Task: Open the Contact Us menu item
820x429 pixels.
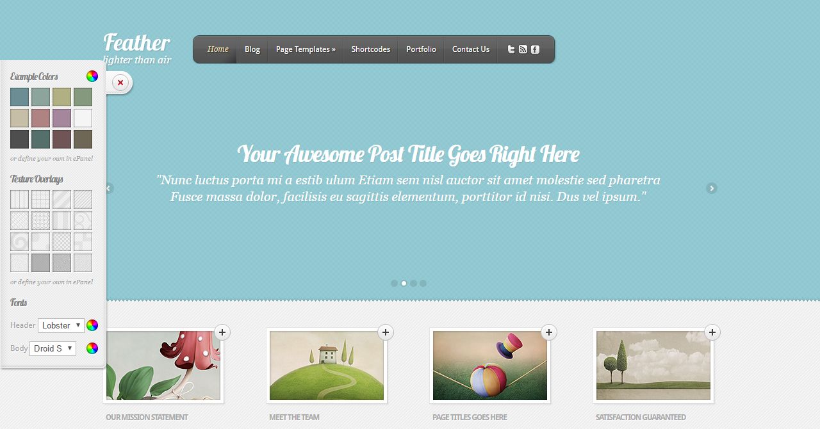Action: (471, 49)
